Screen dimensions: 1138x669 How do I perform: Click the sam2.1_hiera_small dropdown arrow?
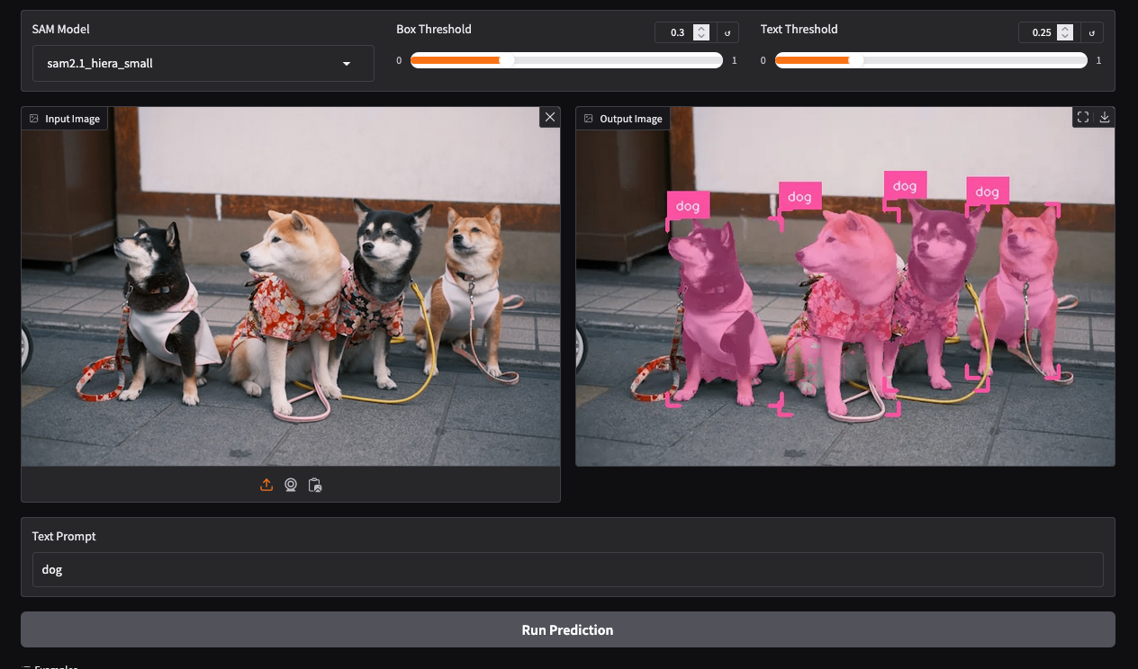[x=347, y=64]
